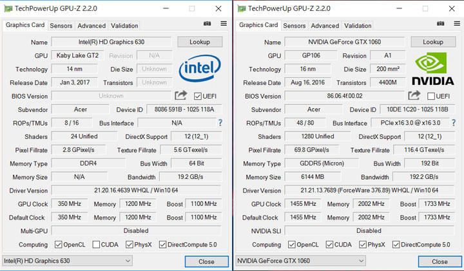The height and width of the screenshot is (271, 464).
Task: Click the Intel logo image
Action: (200, 70)
